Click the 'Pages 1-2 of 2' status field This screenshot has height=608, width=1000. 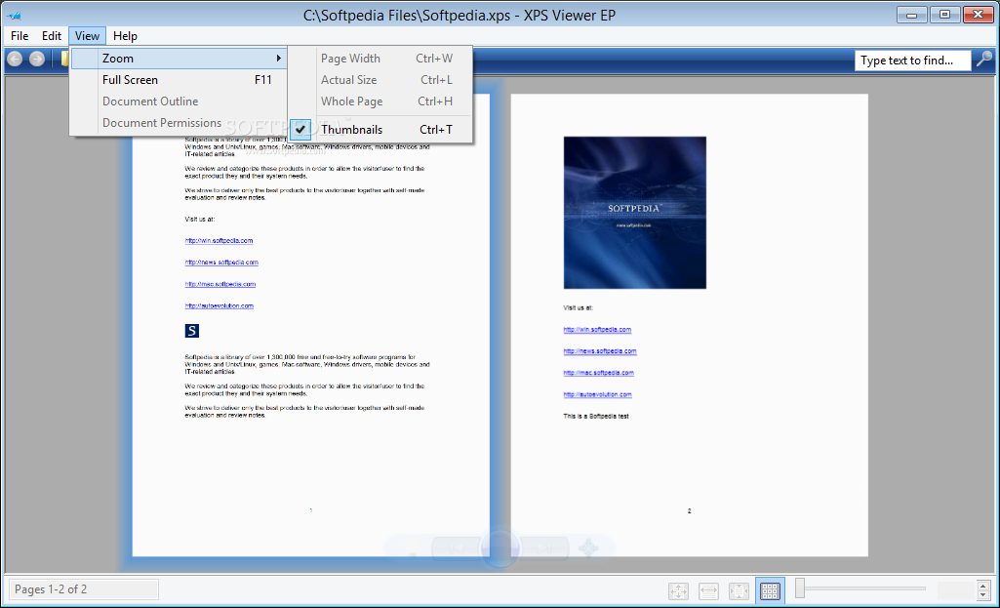(83, 589)
